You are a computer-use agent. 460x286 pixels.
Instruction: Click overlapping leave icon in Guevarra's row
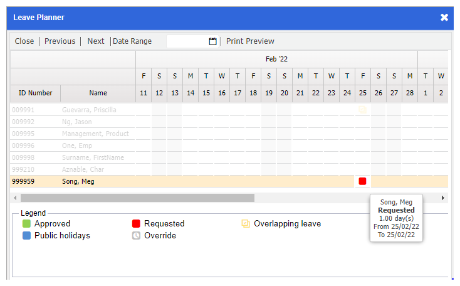click(362, 110)
